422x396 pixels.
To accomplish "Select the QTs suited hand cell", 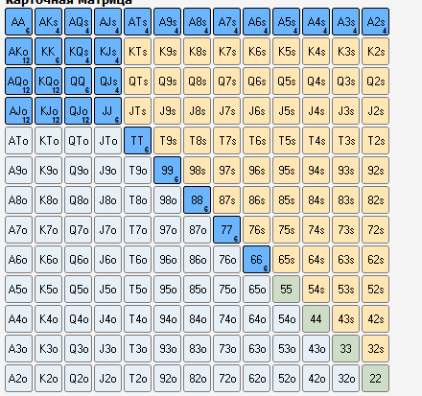I will click(137, 82).
